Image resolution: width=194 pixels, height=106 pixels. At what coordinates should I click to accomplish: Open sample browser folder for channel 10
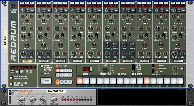click(x=183, y=11)
